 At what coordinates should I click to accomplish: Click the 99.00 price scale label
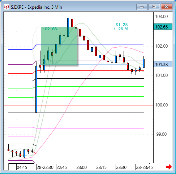click(162, 134)
